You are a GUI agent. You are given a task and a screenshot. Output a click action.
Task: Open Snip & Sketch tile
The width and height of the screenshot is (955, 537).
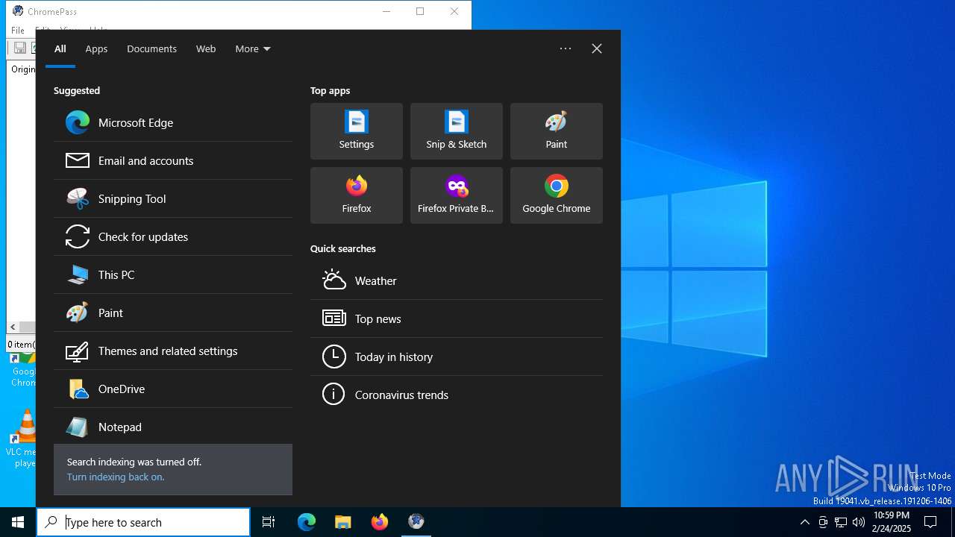click(x=457, y=131)
